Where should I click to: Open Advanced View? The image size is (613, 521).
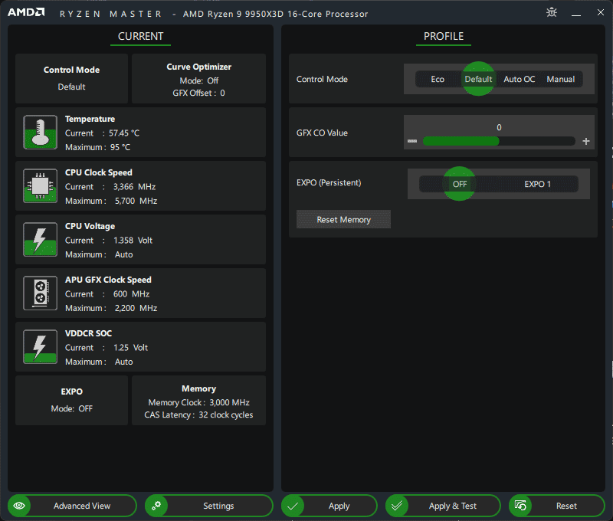click(72, 506)
